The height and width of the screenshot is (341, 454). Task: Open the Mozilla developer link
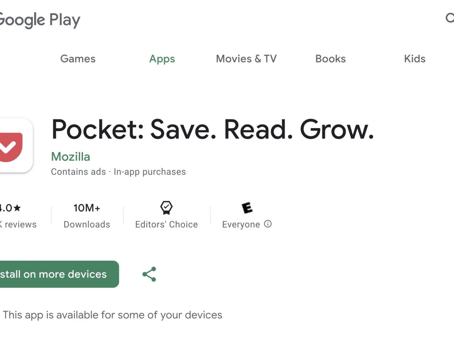(71, 156)
